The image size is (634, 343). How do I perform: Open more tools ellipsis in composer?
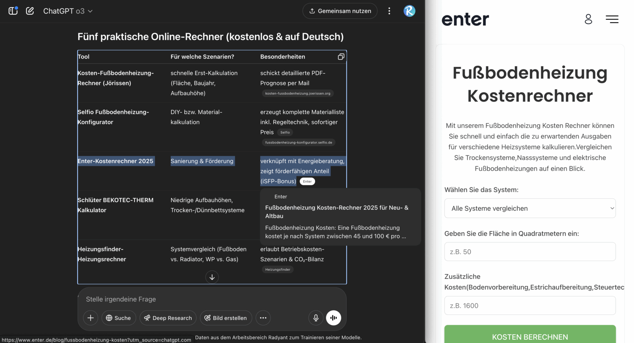(x=263, y=318)
